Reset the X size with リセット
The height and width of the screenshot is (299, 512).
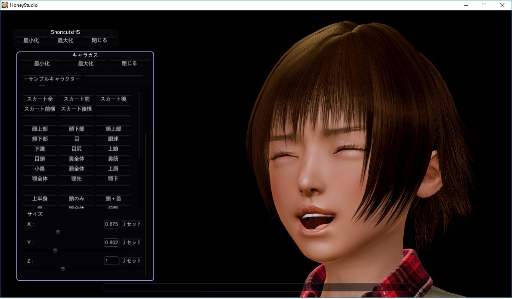(x=131, y=224)
